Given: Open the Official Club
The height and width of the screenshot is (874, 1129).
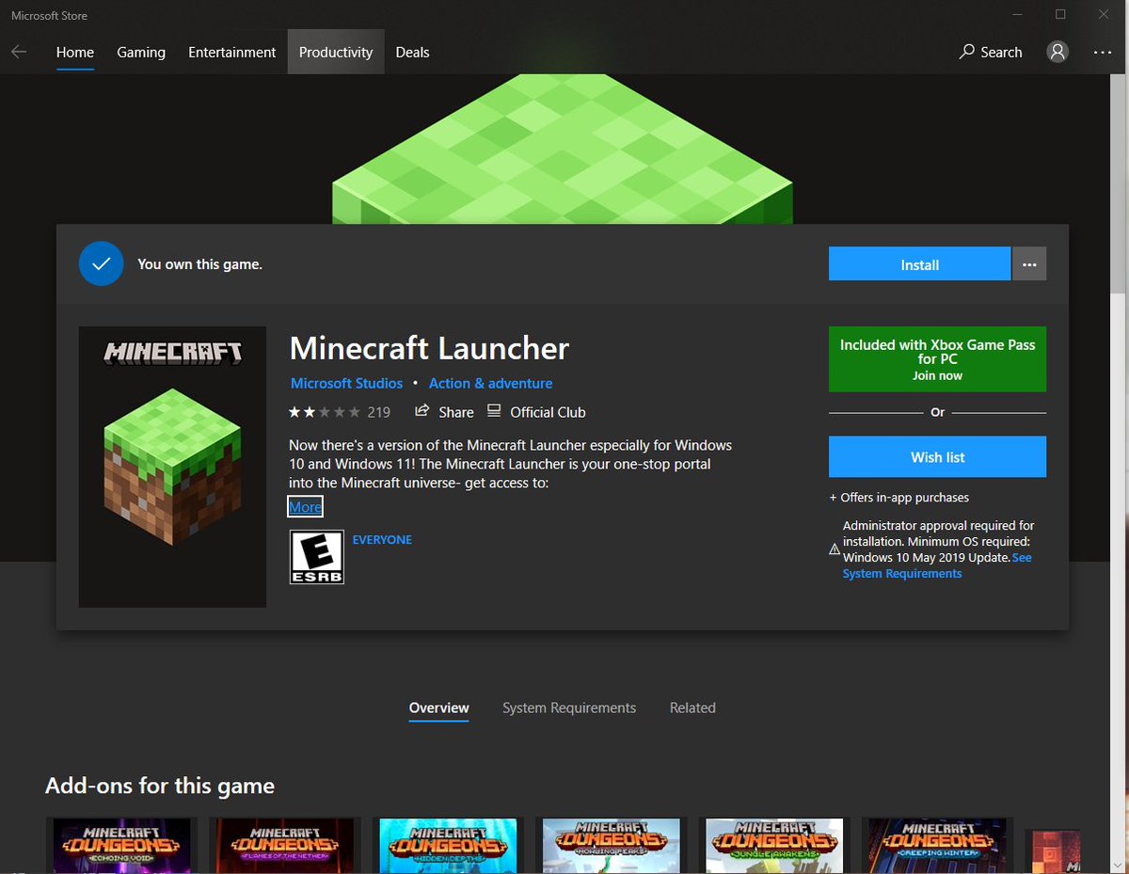Looking at the screenshot, I should pyautogui.click(x=536, y=412).
